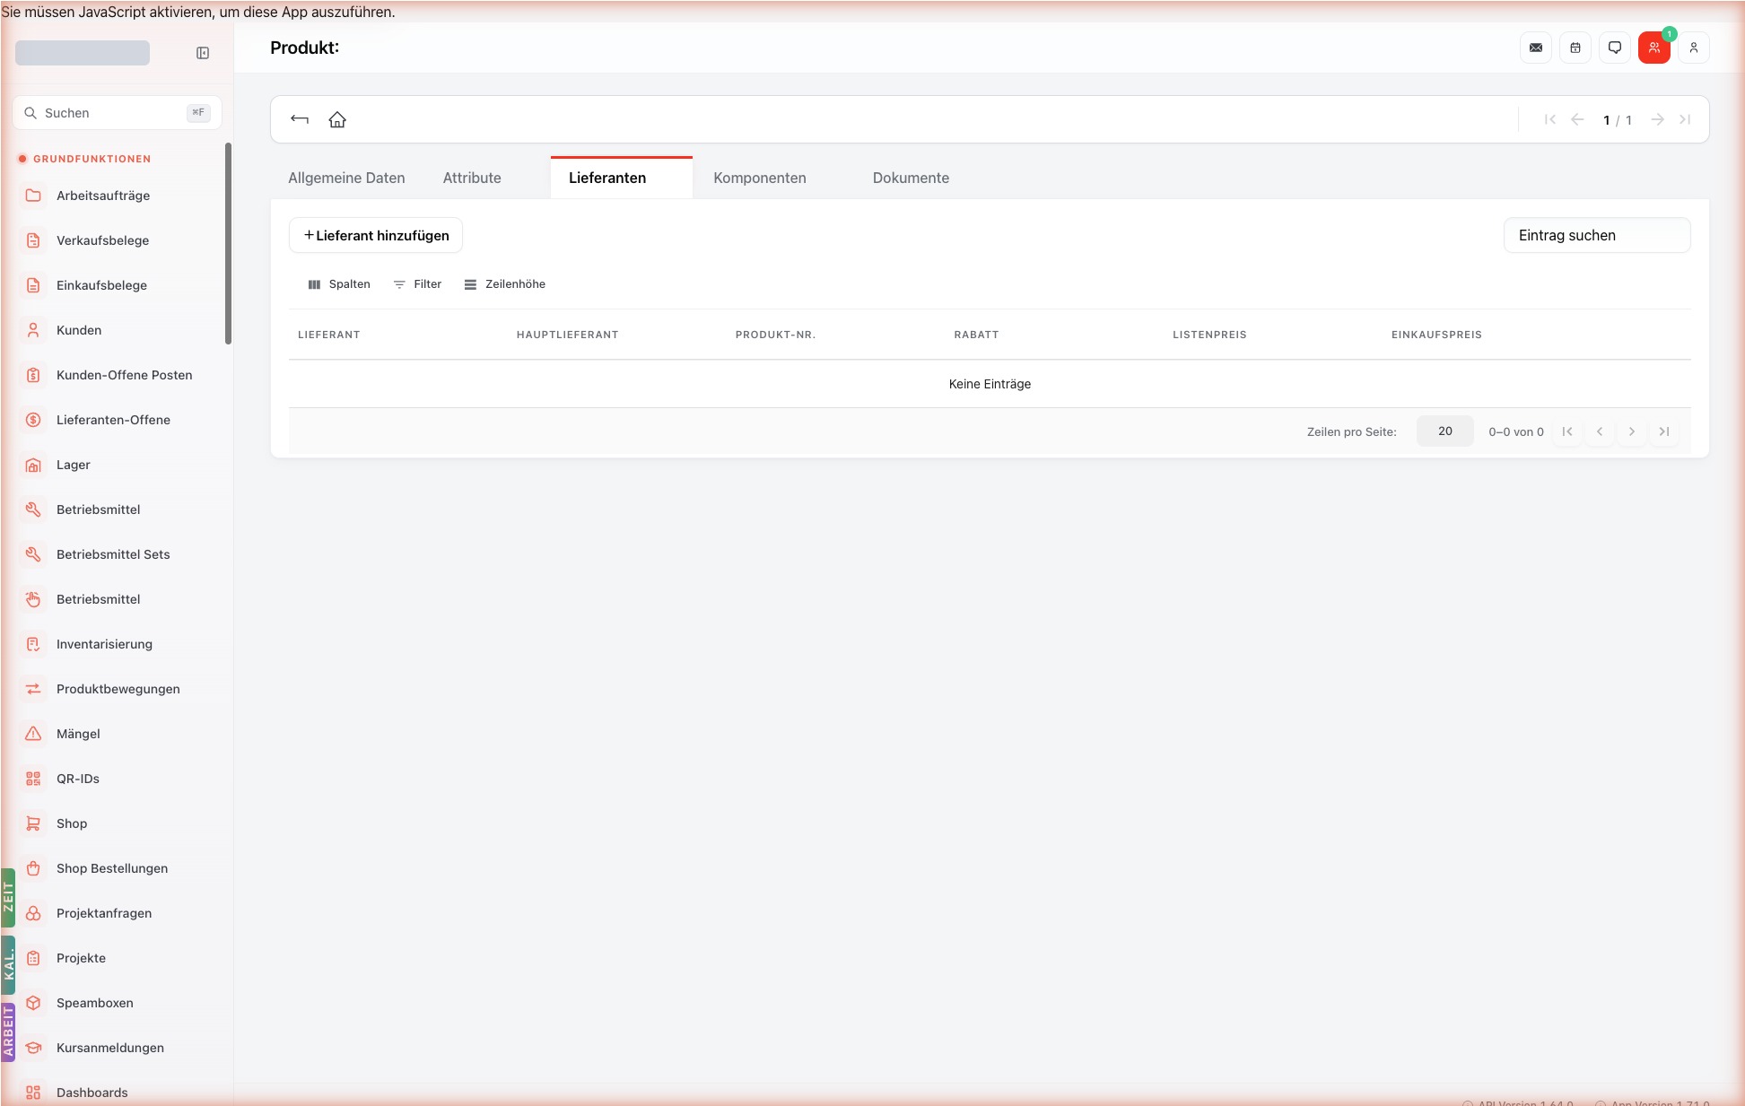Open the mail inbox icon
This screenshot has height=1106, width=1745.
coord(1536,48)
